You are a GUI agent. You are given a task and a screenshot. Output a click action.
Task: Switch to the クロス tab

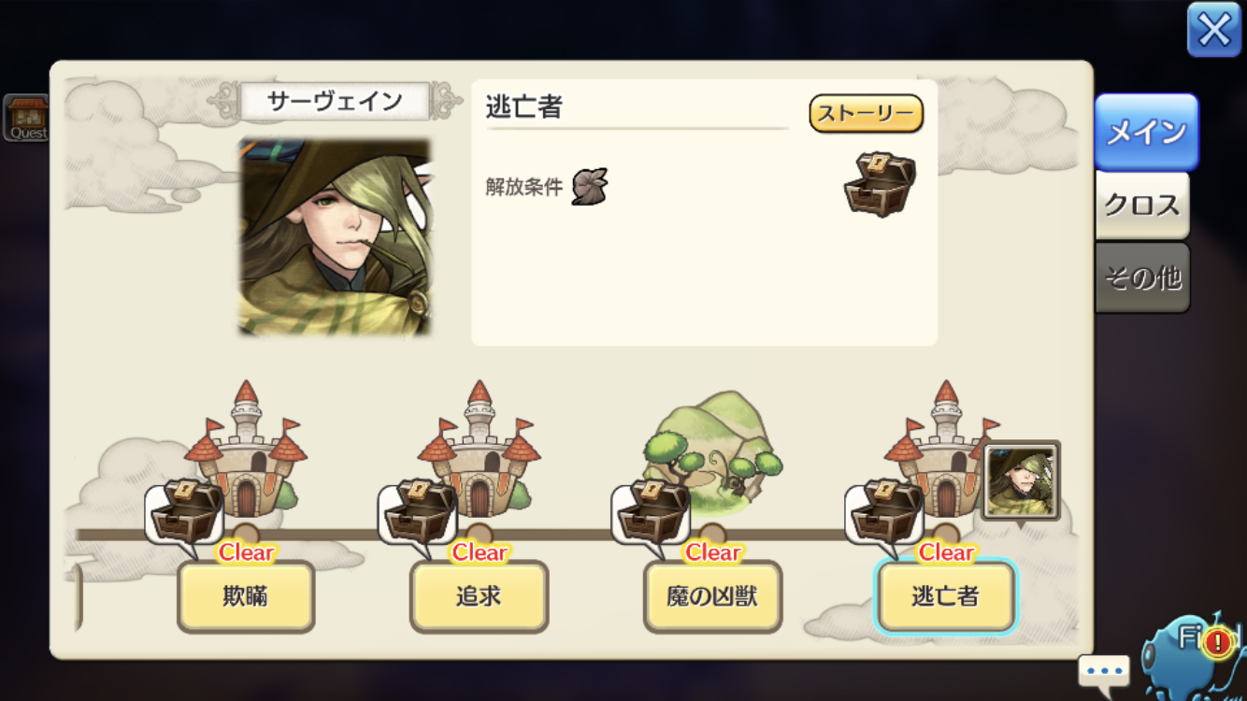pos(1142,205)
